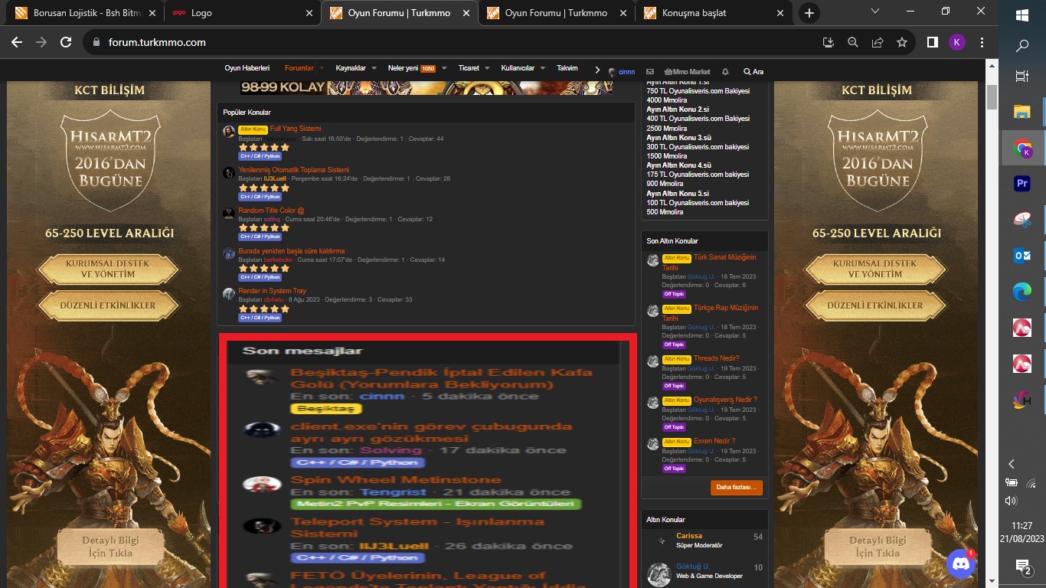Open Mmo Market link

688,71
